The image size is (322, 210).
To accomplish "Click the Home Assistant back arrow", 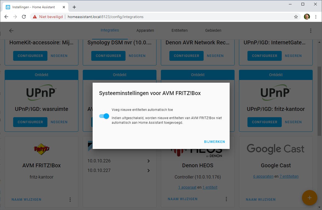I will click(x=11, y=31).
